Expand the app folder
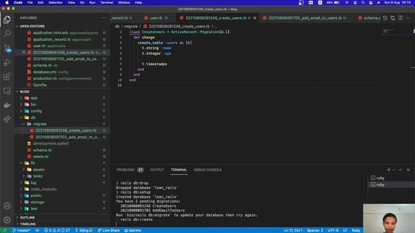The width and height of the screenshot is (415, 233). click(62, 98)
